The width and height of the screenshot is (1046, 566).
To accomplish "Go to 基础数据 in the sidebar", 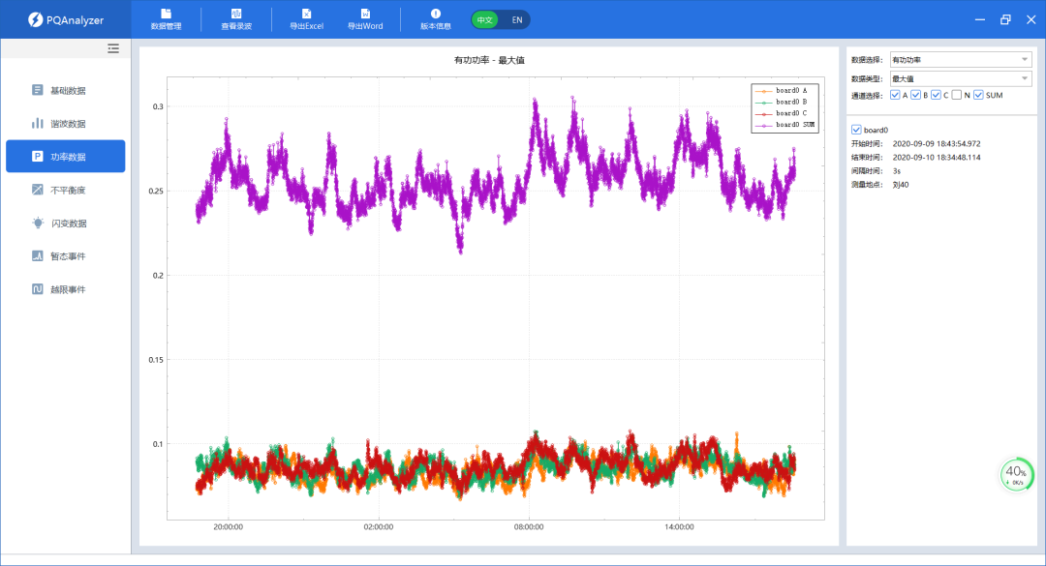I will coord(66,90).
